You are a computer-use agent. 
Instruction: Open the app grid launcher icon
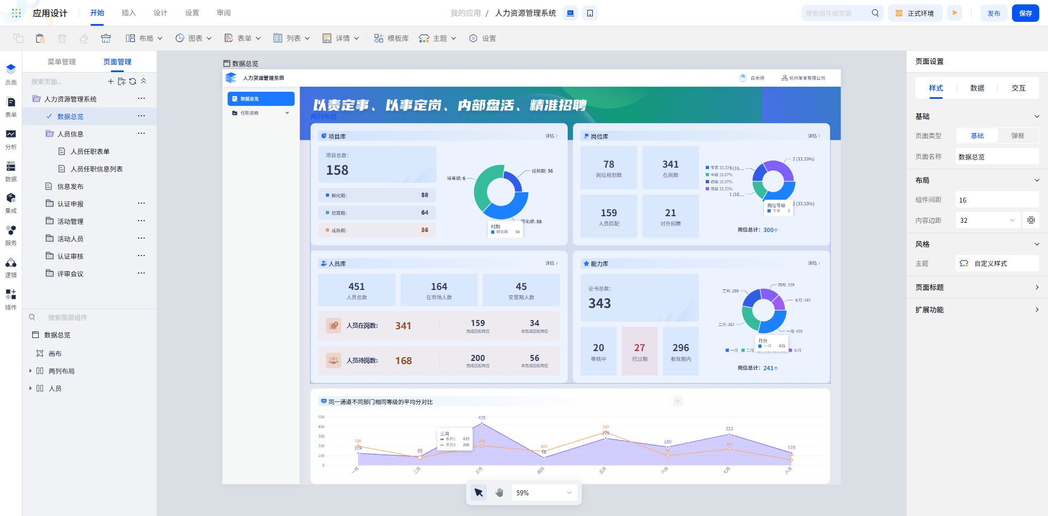point(16,13)
